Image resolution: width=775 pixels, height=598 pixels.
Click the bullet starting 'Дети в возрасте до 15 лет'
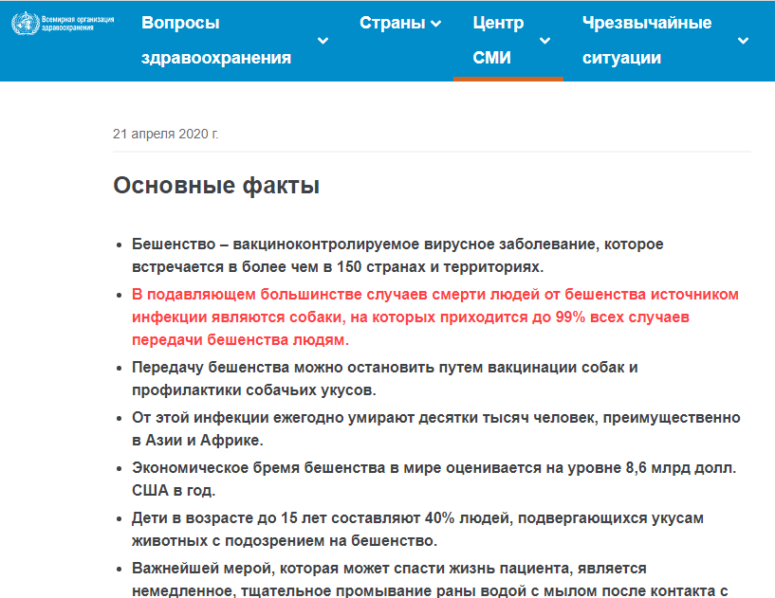pos(416,530)
